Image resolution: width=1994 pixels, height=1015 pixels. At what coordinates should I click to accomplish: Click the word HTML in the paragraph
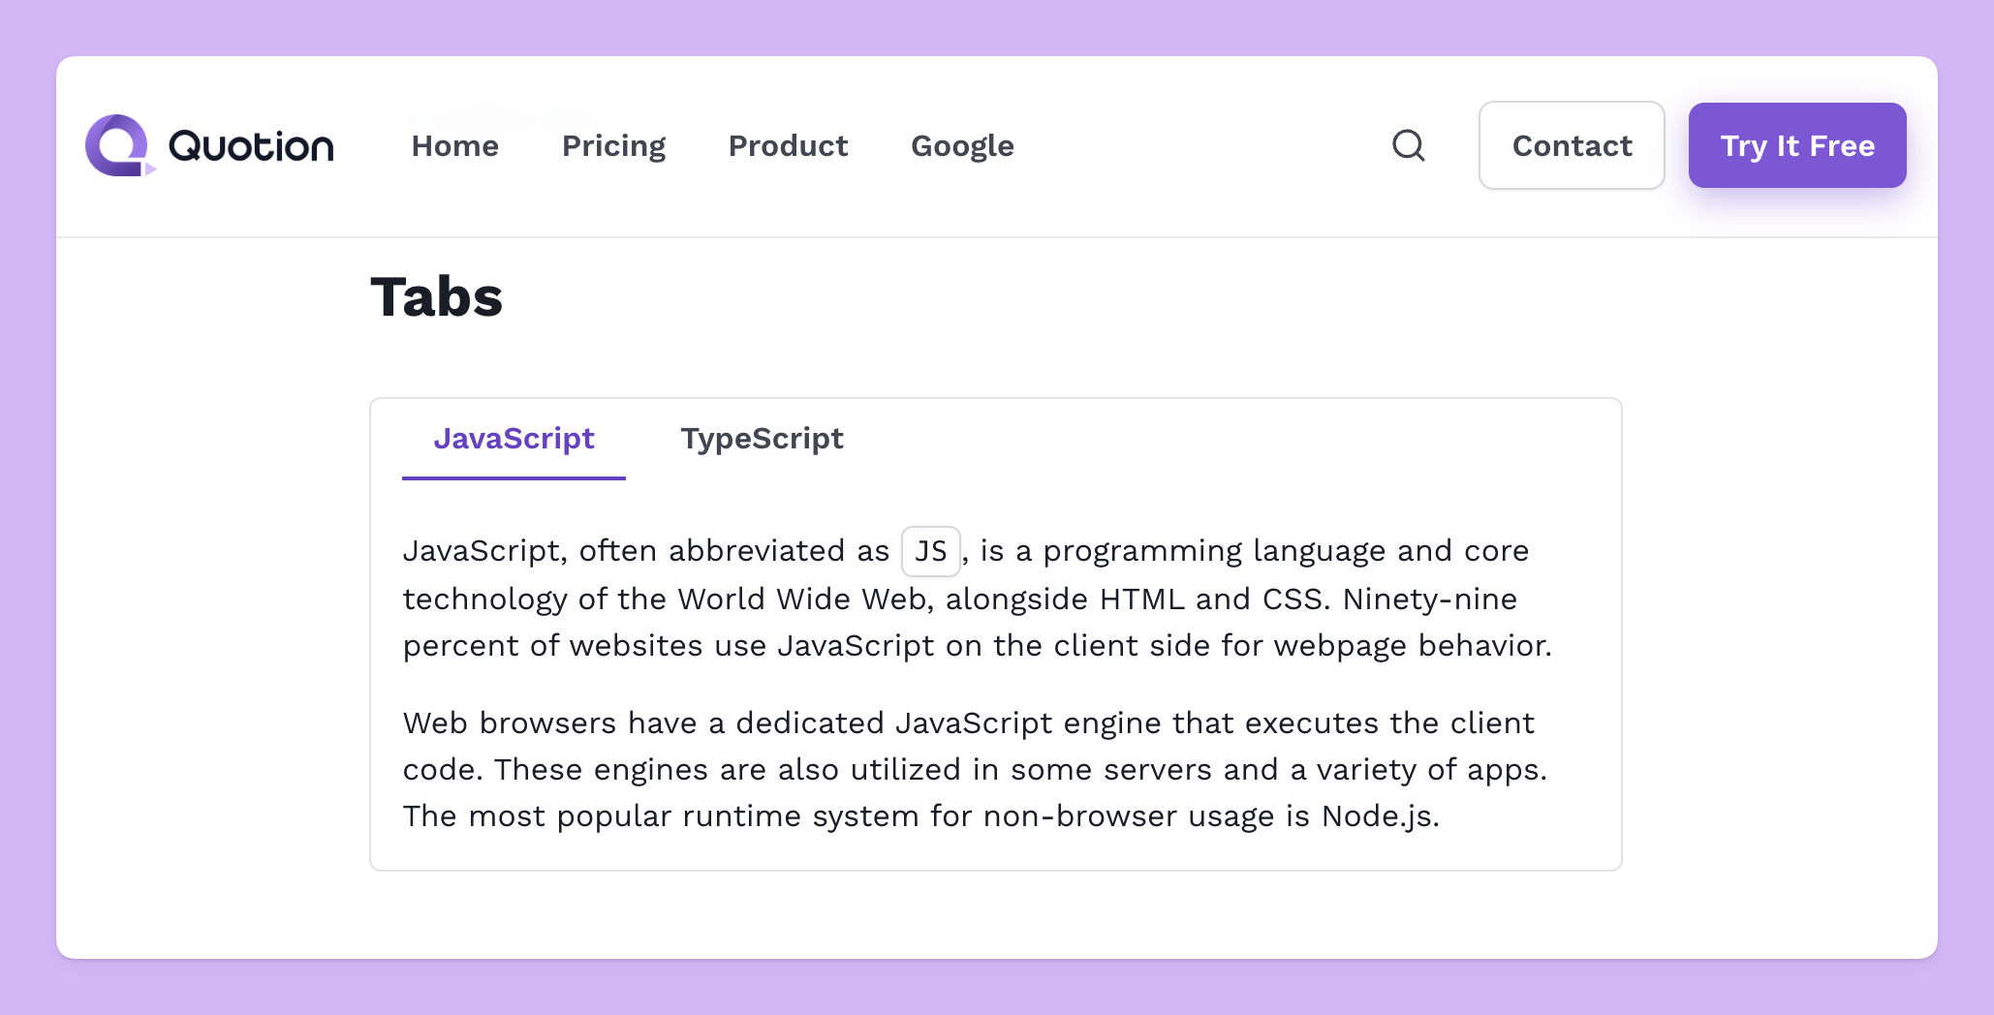pos(1142,599)
